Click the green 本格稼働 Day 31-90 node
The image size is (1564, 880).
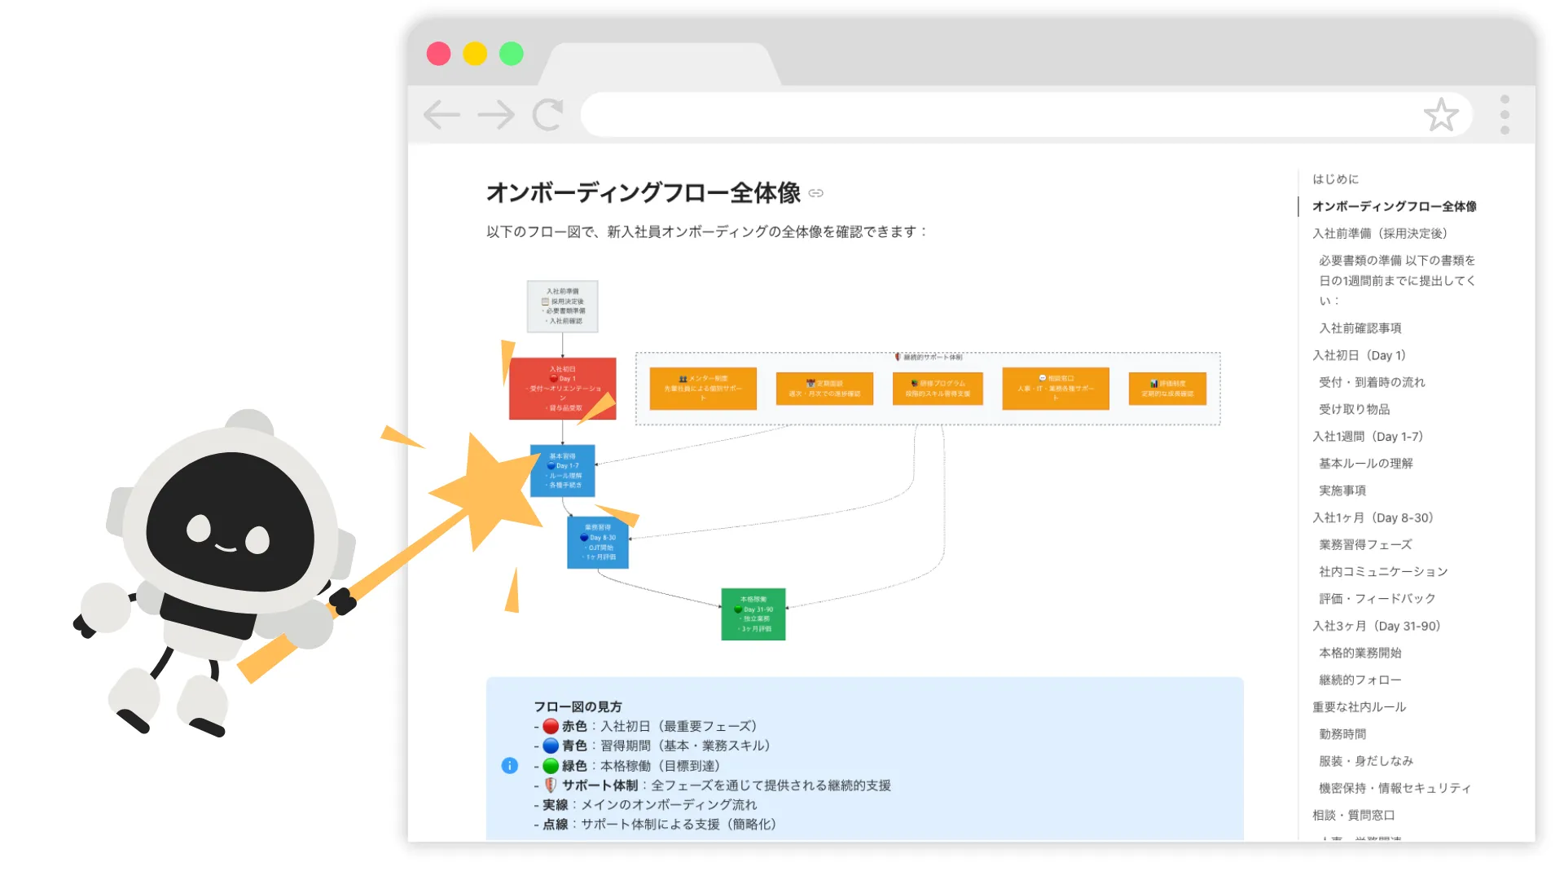(753, 614)
